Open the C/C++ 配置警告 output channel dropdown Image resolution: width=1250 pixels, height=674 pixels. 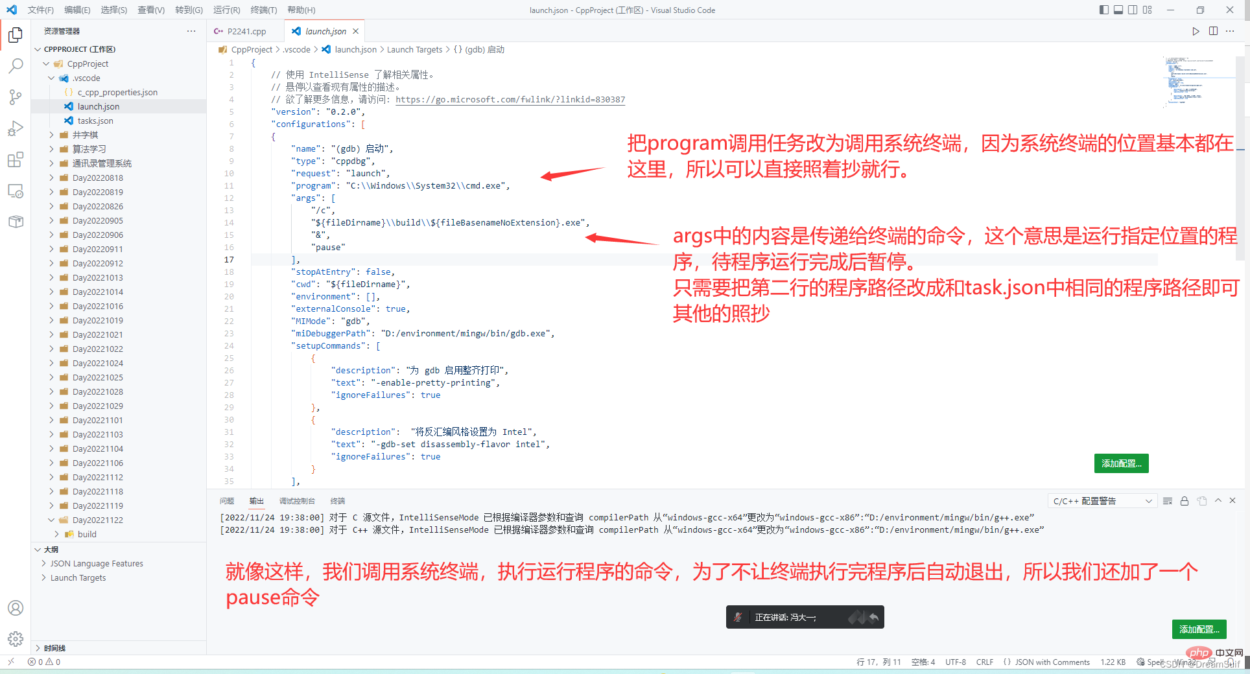coord(1102,501)
